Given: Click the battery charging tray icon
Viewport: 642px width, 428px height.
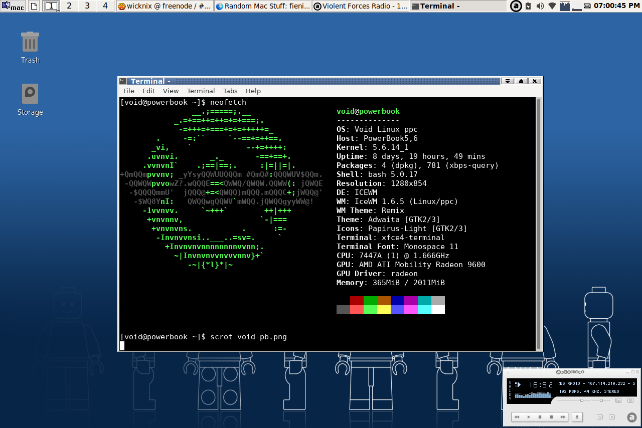Looking at the screenshot, I should 528,6.
